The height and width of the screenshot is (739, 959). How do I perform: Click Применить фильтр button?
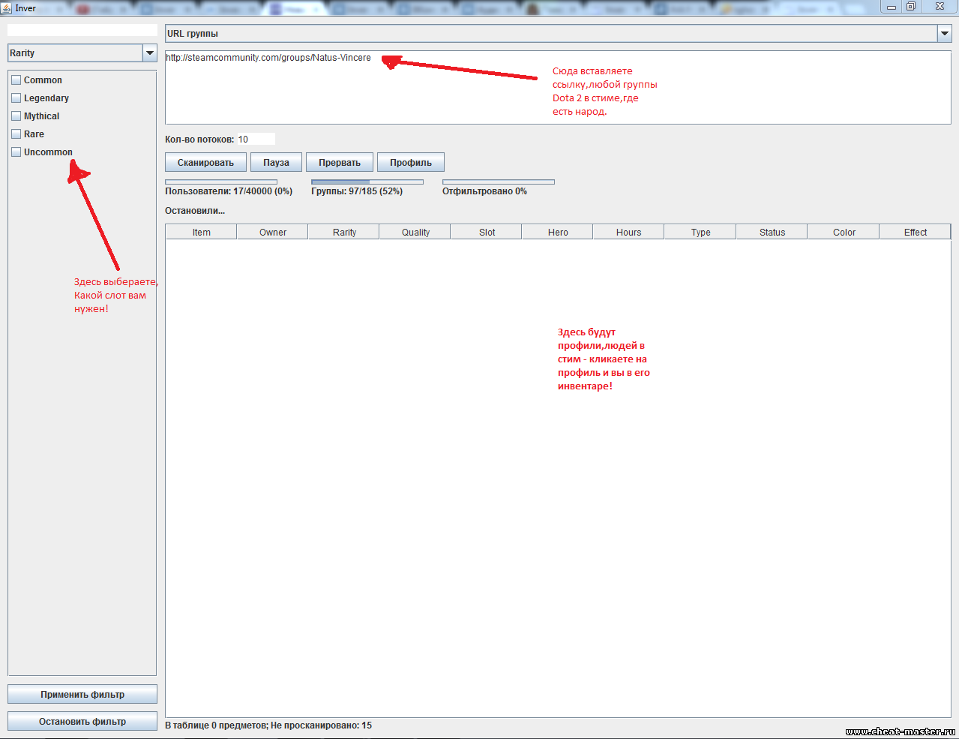82,695
